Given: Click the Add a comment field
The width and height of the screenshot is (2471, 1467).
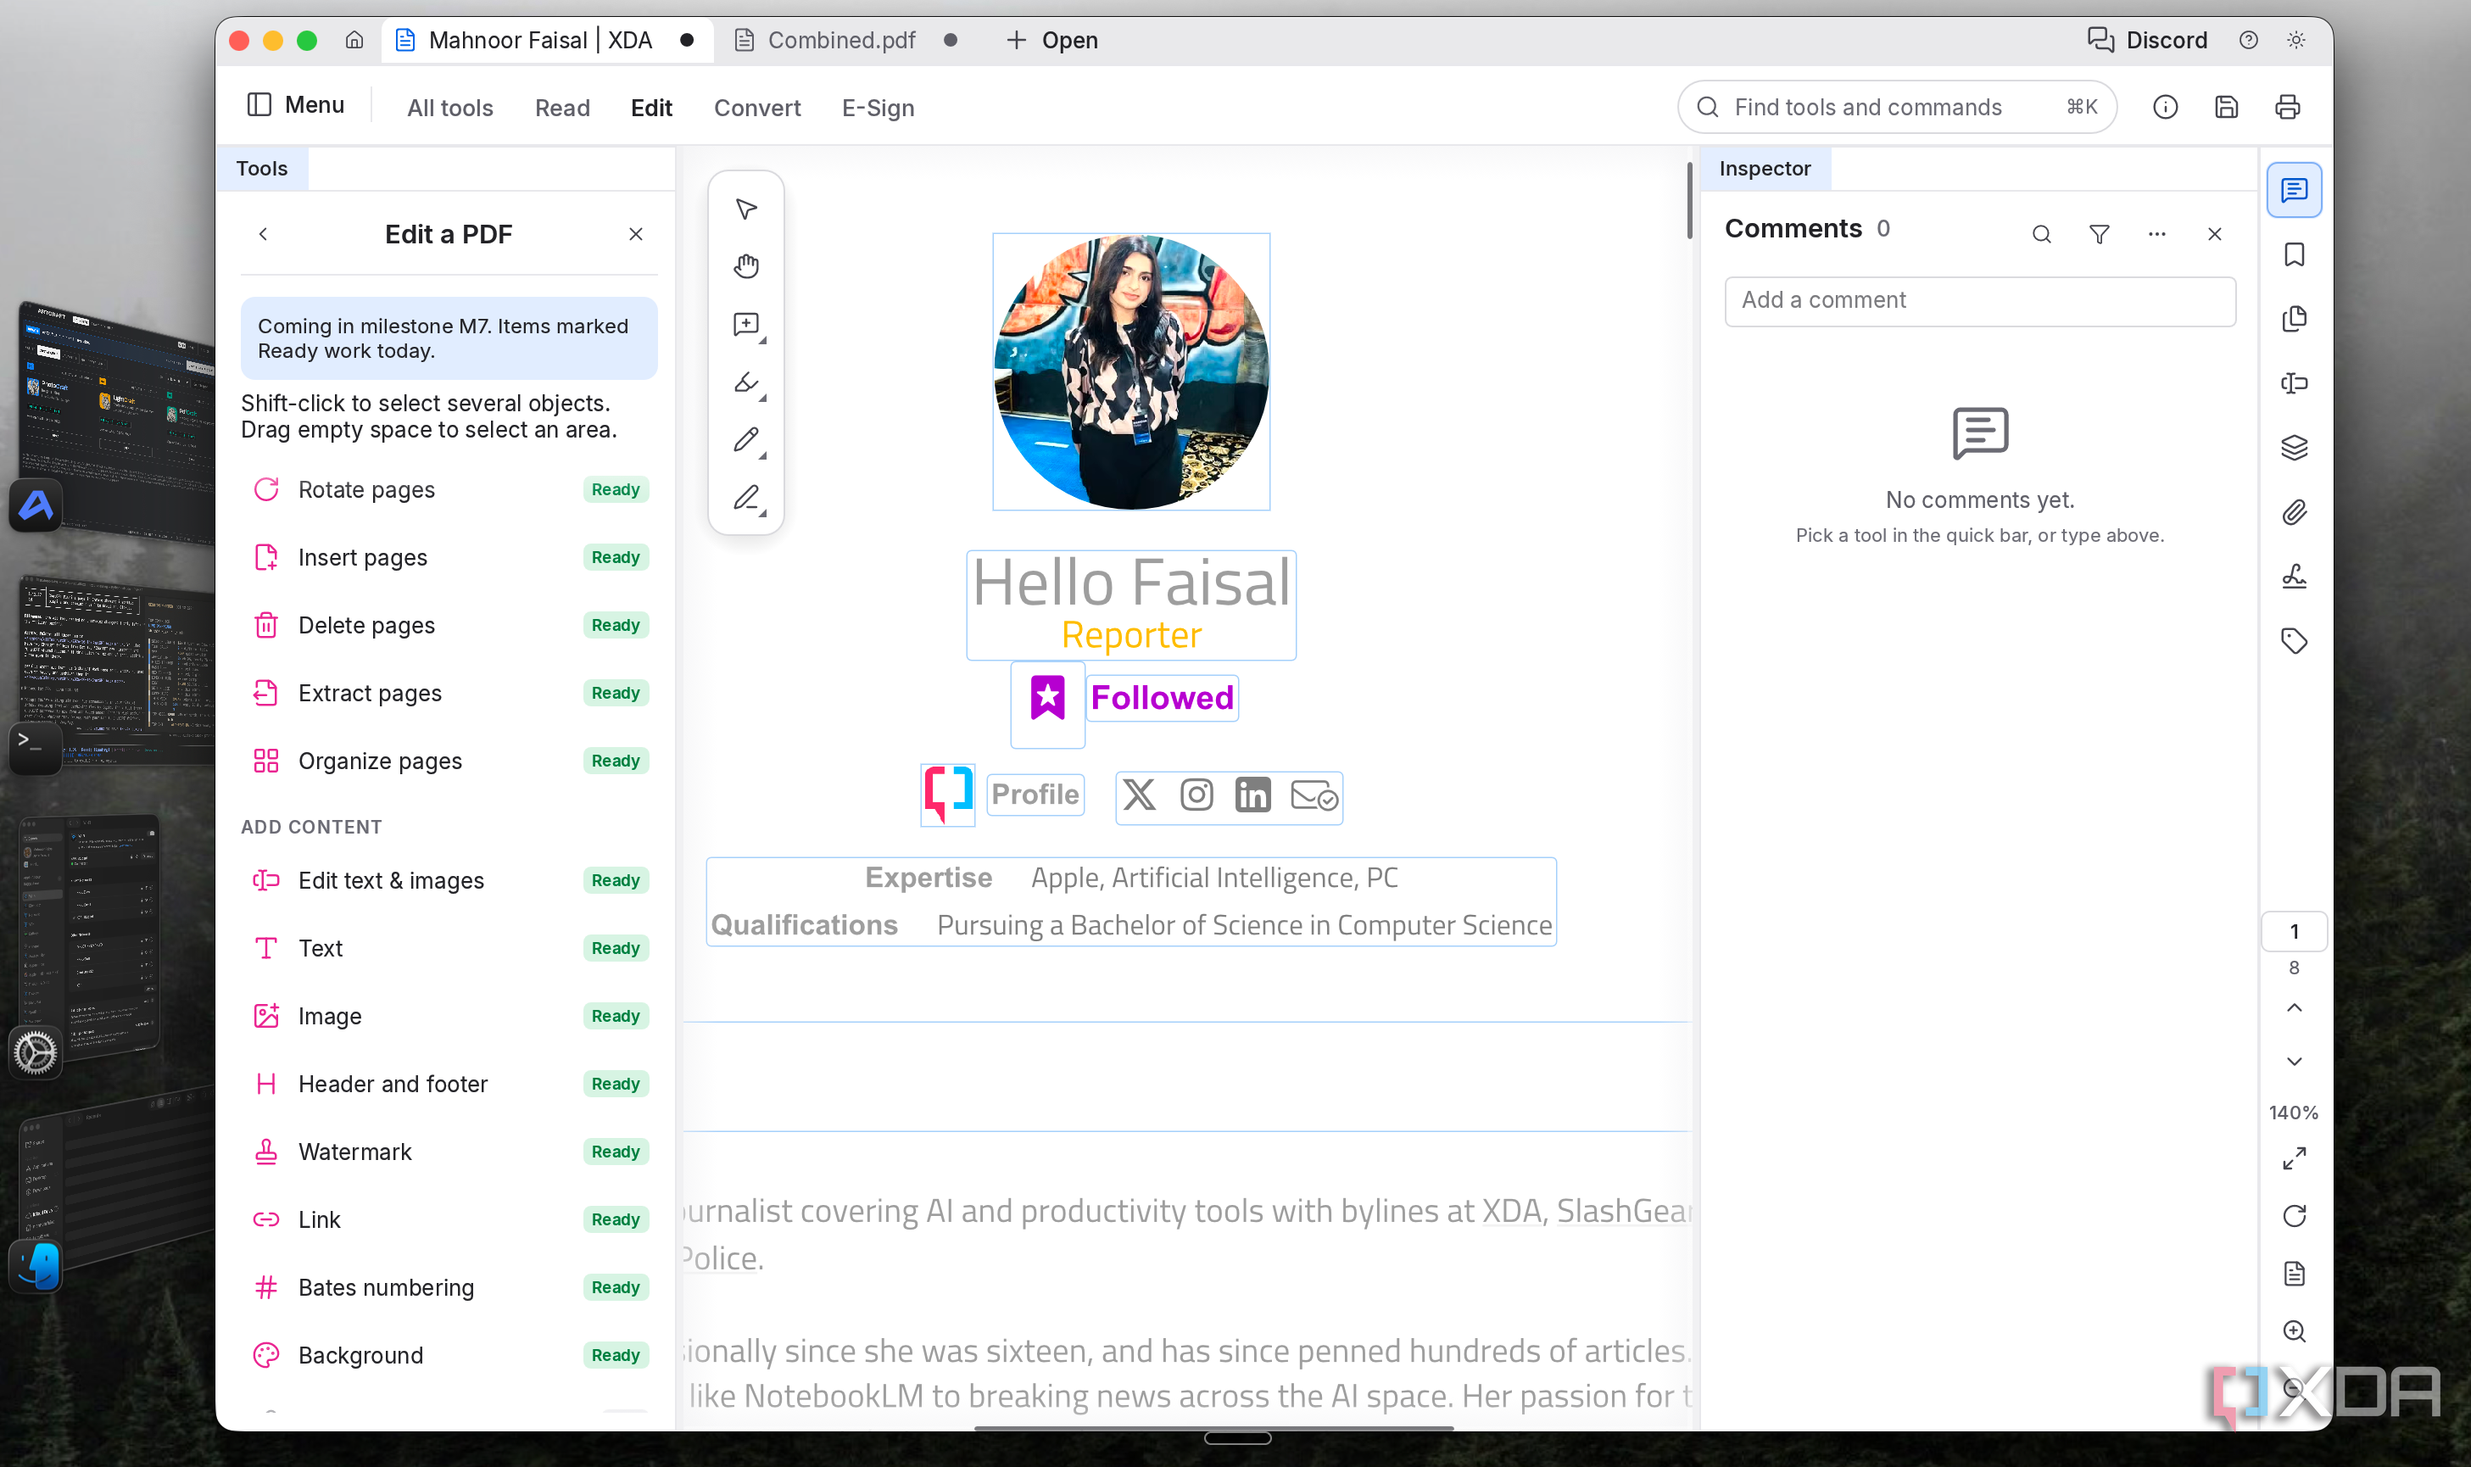Looking at the screenshot, I should [x=1980, y=300].
